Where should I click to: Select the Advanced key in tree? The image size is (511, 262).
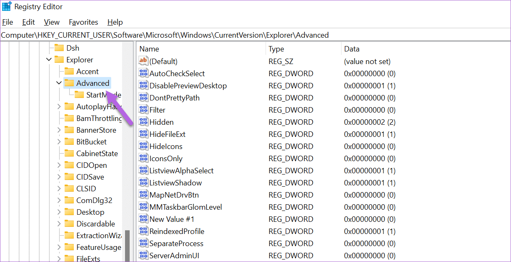(x=93, y=83)
